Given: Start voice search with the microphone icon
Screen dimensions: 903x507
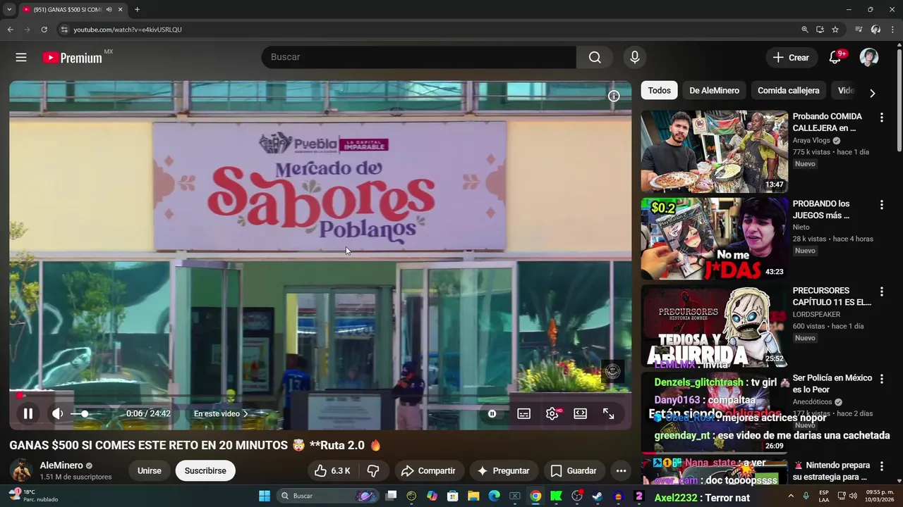Looking at the screenshot, I should point(635,58).
